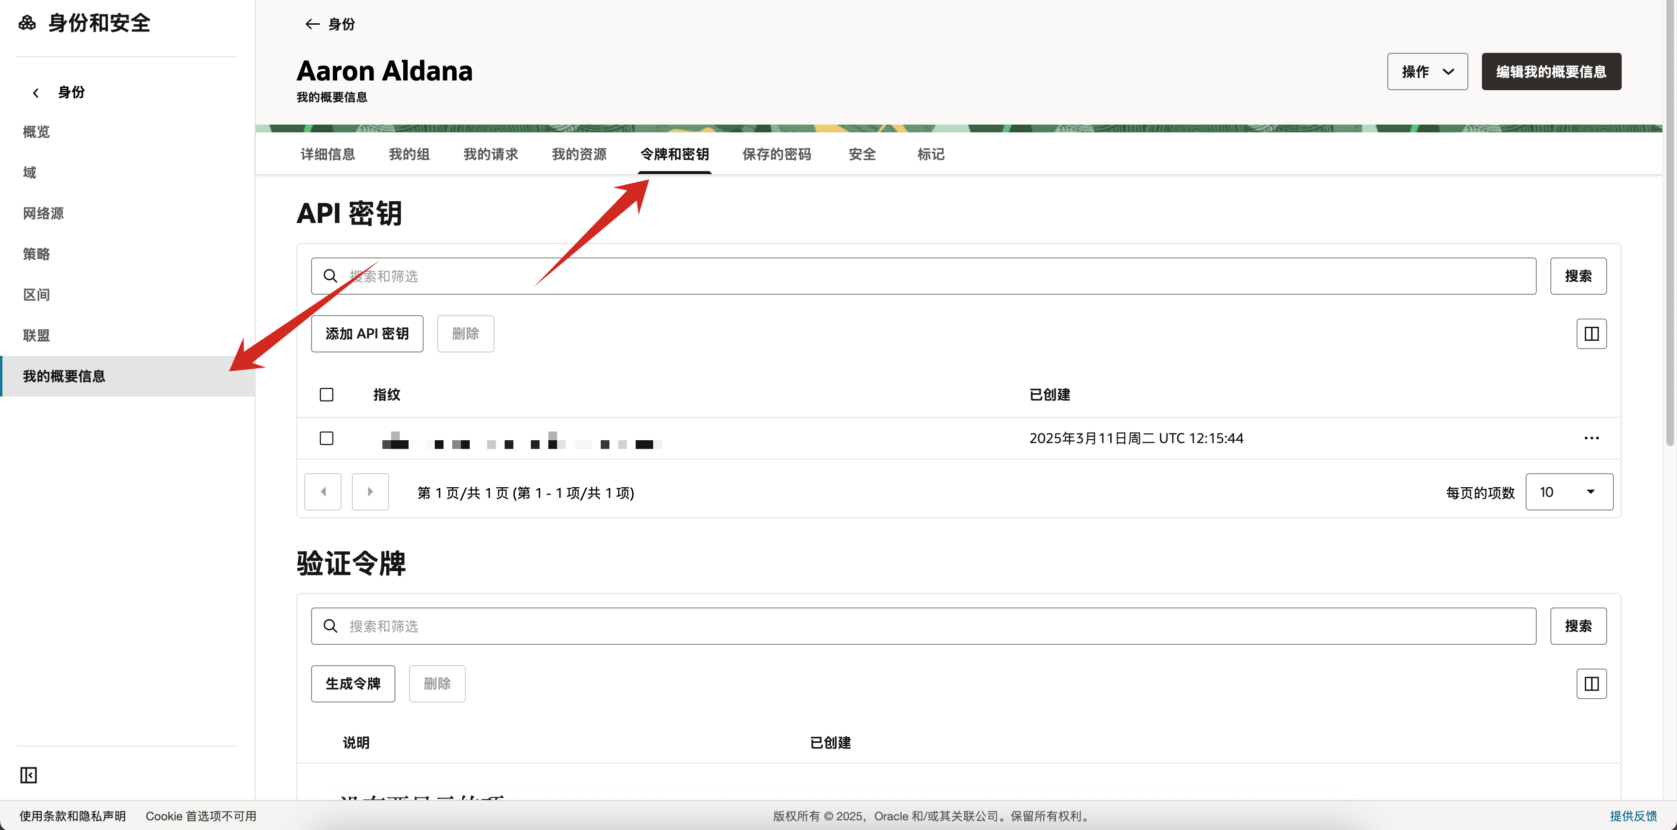Open the three-dot actions menu on the API key row
This screenshot has height=830, width=1677.
point(1591,438)
